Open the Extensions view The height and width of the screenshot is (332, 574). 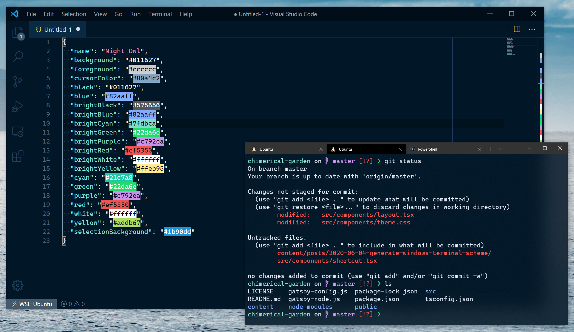pyautogui.click(x=18, y=156)
